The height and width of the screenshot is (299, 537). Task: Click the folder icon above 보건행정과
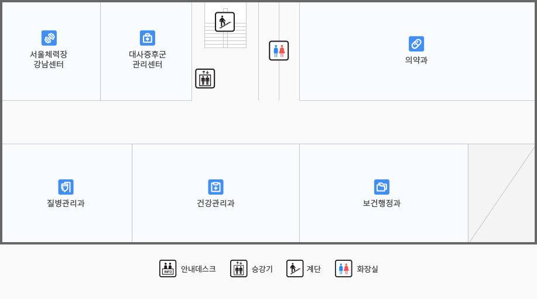(x=381, y=187)
